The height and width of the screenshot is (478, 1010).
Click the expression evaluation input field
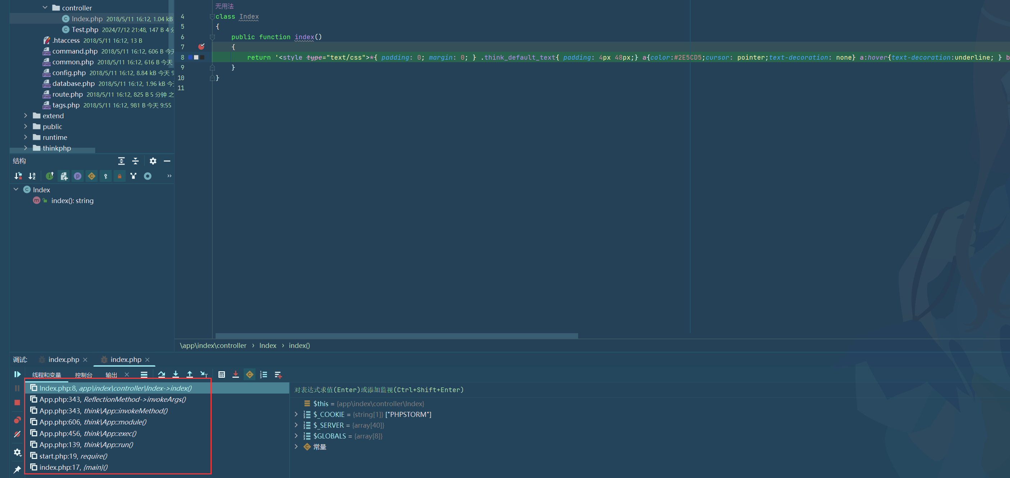(x=650, y=390)
